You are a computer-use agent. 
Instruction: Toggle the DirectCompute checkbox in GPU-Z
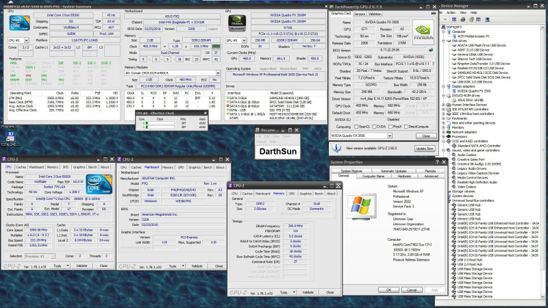coord(406,127)
